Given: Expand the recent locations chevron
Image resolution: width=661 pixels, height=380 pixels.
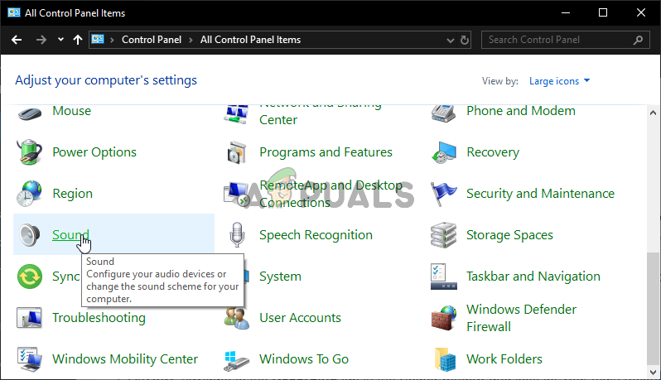Looking at the screenshot, I should coord(60,40).
